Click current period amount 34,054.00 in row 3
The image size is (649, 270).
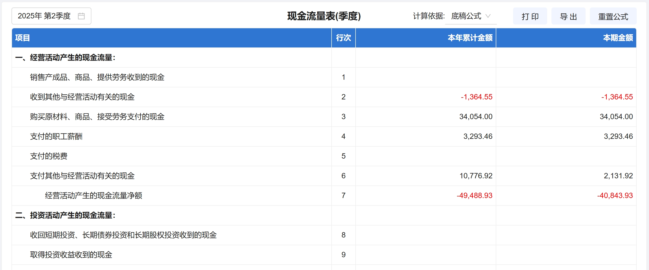(616, 117)
